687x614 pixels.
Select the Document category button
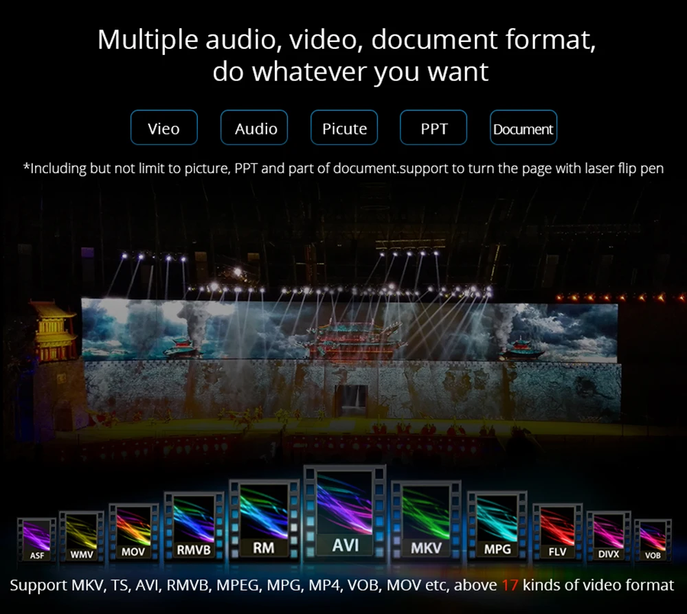pos(523,128)
